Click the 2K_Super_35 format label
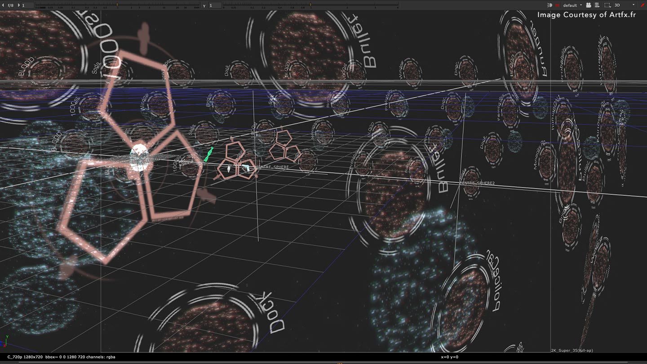647x364 pixels. tap(571, 350)
